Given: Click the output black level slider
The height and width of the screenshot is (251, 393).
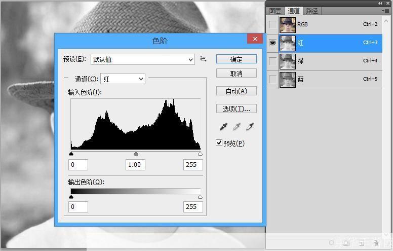Looking at the screenshot, I should 71,197.
